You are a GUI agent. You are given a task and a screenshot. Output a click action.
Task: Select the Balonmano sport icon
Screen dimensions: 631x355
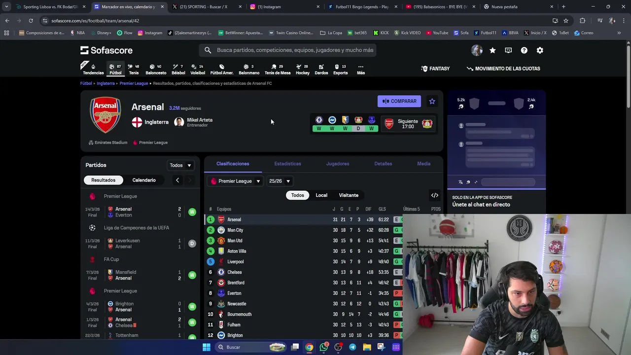(x=249, y=69)
